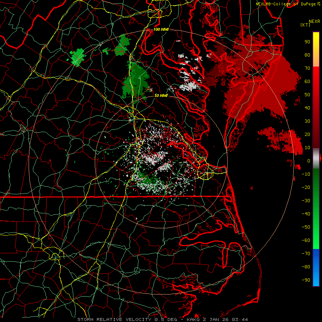Viewport: 322px width, 322px height.
Task: Click the "KAKQ" station identifier
Action: point(193,319)
